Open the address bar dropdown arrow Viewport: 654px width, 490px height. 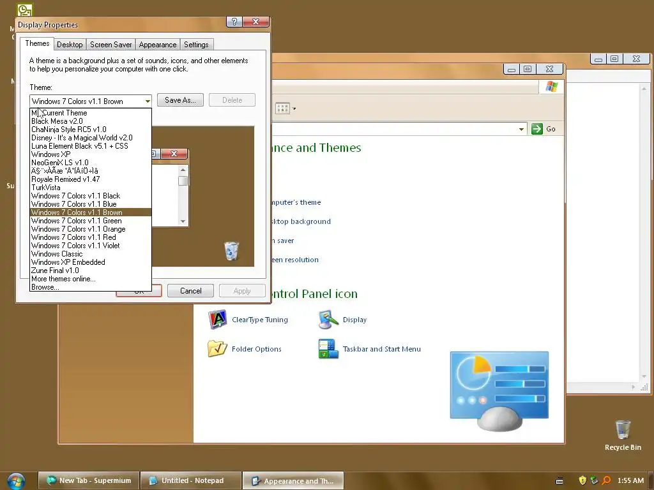[x=521, y=129]
